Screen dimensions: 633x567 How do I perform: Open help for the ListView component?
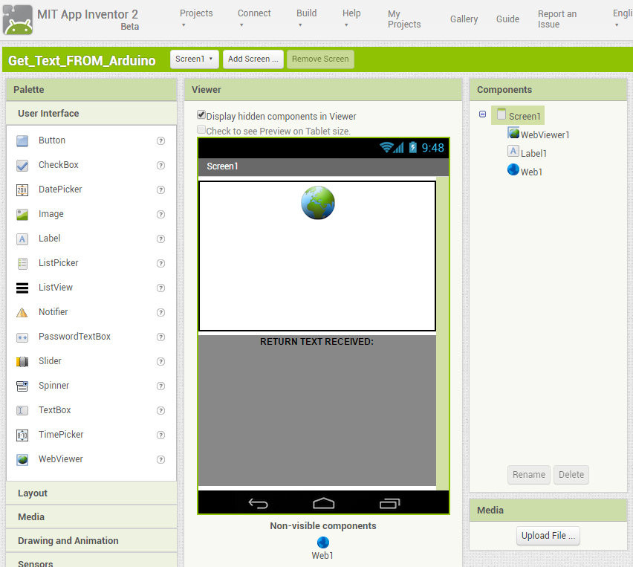click(160, 288)
